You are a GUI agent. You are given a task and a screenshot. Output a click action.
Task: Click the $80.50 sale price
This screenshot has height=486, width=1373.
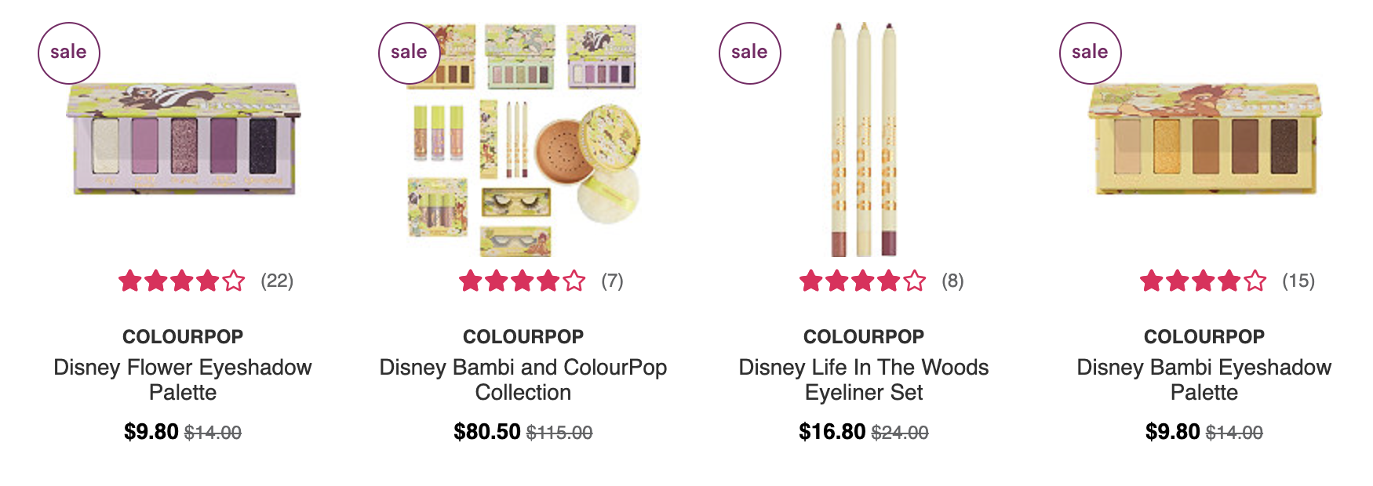[487, 432]
